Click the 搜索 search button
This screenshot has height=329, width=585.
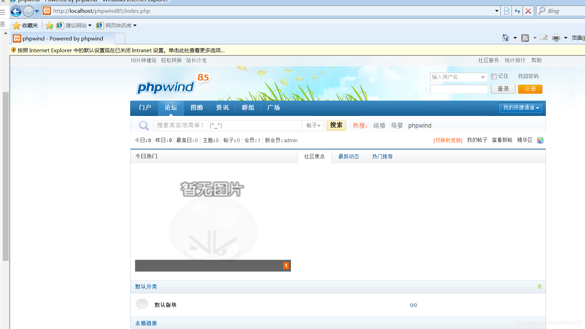click(336, 125)
